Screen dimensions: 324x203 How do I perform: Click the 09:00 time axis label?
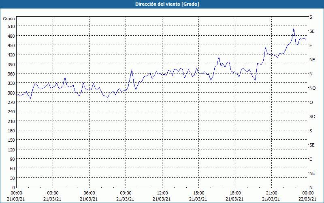point(126,193)
